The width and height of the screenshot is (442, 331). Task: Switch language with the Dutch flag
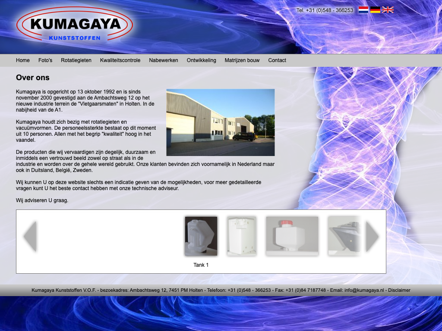(363, 10)
